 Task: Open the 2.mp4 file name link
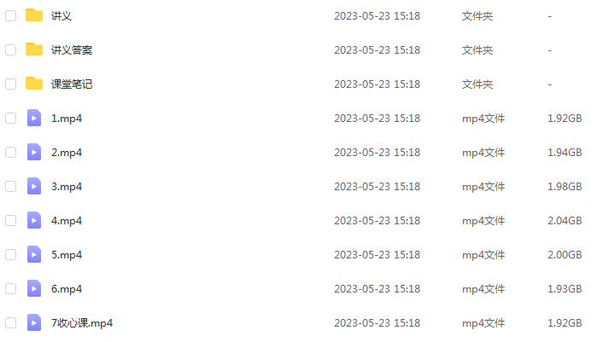coord(67,153)
